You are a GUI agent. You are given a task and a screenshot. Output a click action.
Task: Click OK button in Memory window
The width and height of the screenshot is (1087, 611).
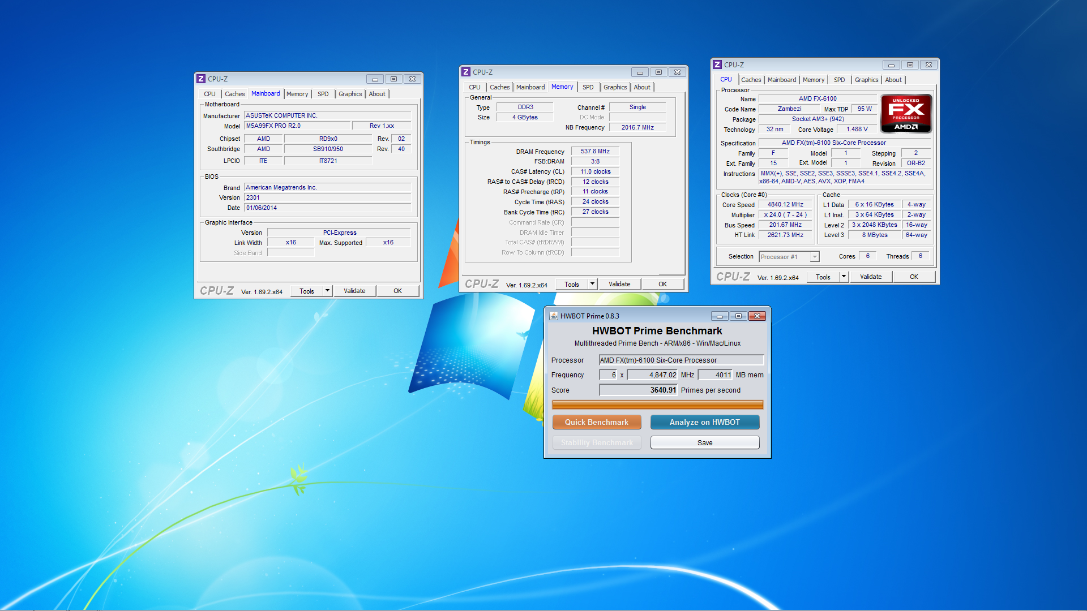663,284
